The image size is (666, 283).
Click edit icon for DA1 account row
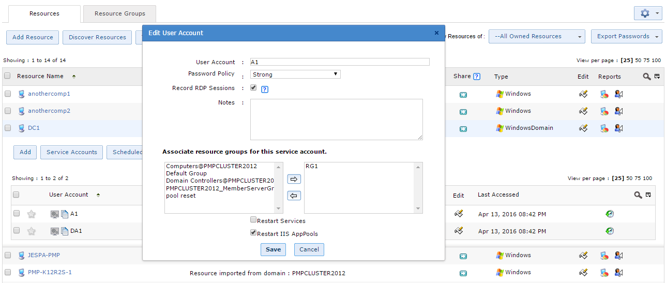tap(458, 231)
